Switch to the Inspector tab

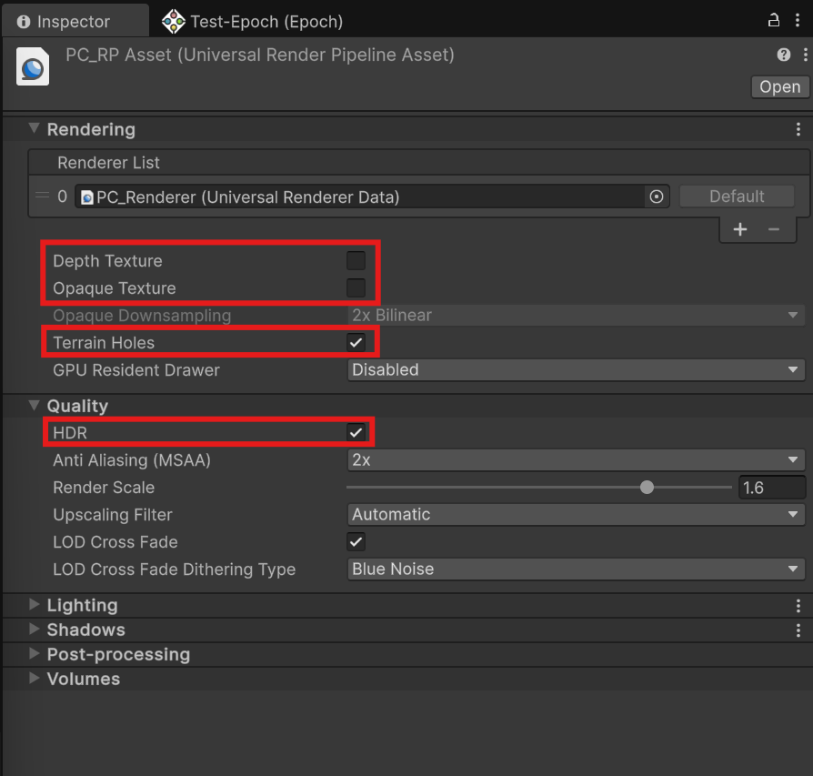[x=75, y=21]
